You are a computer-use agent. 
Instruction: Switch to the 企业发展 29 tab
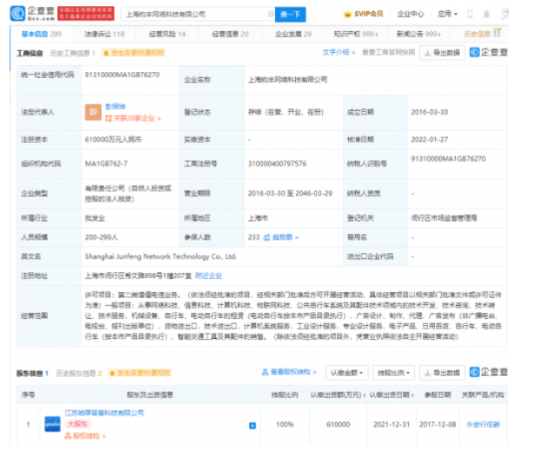(x=293, y=35)
